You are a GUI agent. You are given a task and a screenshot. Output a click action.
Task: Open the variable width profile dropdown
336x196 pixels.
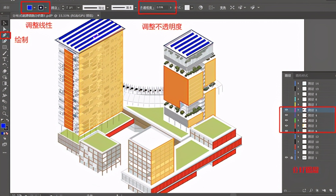pos(108,8)
